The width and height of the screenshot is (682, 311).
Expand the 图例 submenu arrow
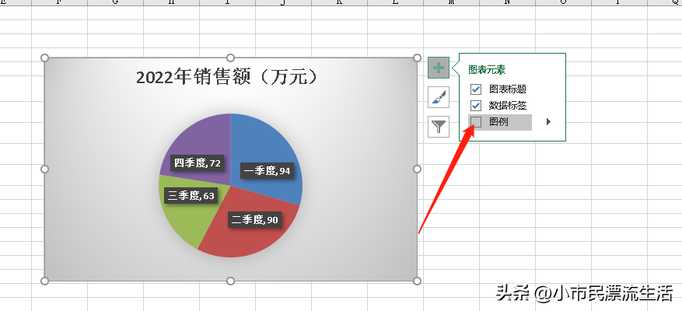pyautogui.click(x=548, y=122)
